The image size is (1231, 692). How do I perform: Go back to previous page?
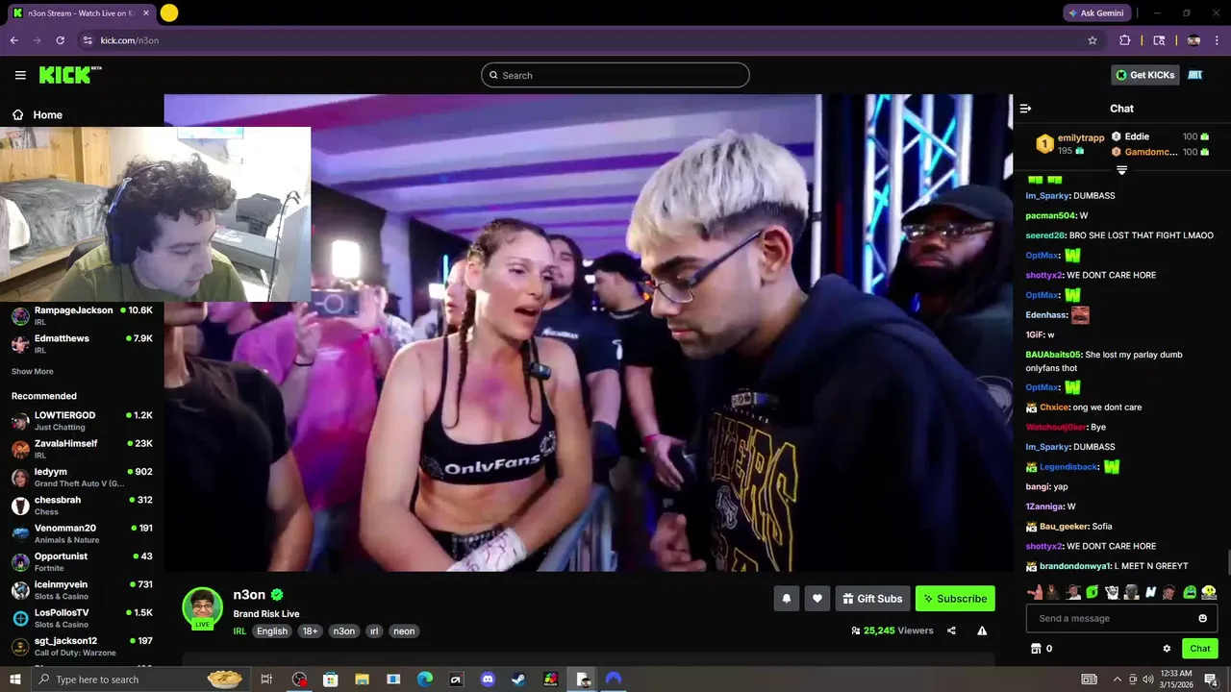[x=14, y=40]
